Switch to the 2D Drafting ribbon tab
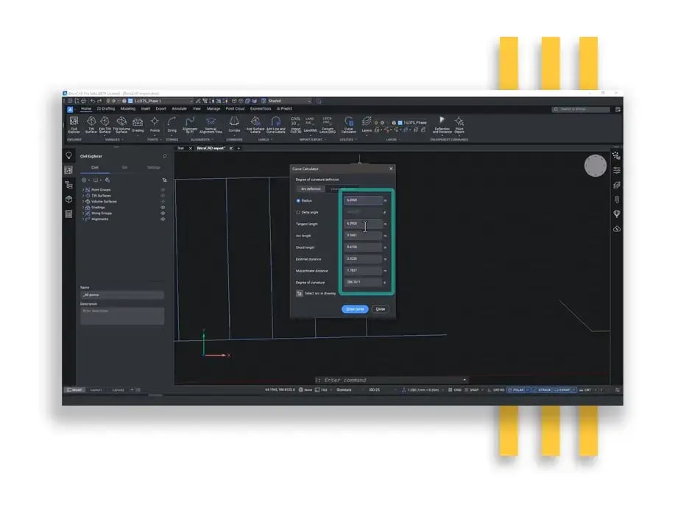Viewport: 675px width, 508px height. [105, 109]
